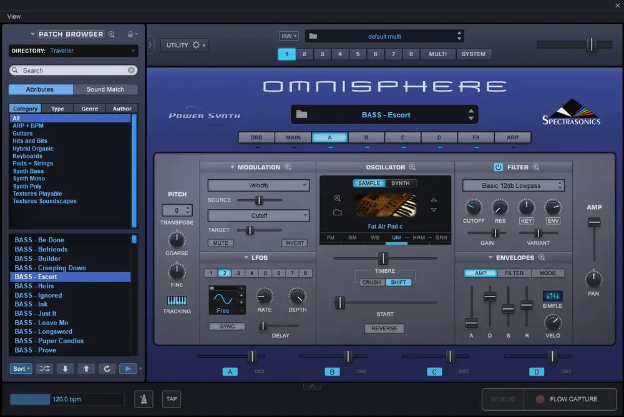Enable Crush timbre mode
The image size is (624, 417).
[371, 282]
